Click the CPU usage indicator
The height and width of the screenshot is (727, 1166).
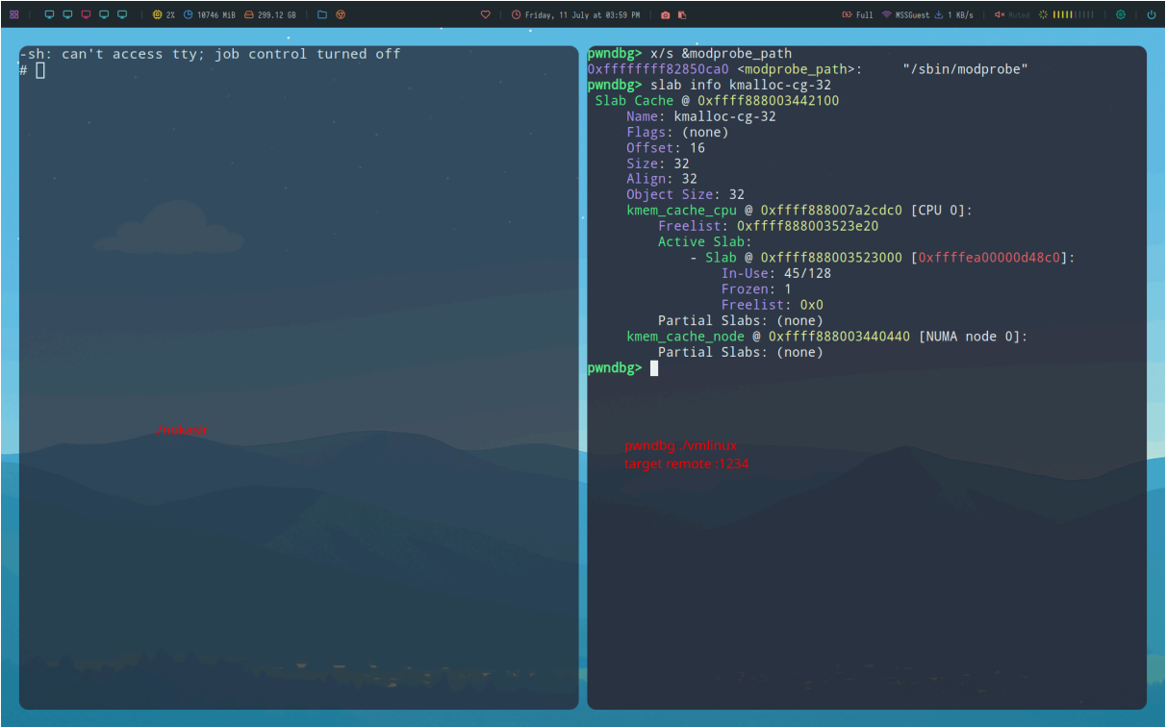point(164,14)
